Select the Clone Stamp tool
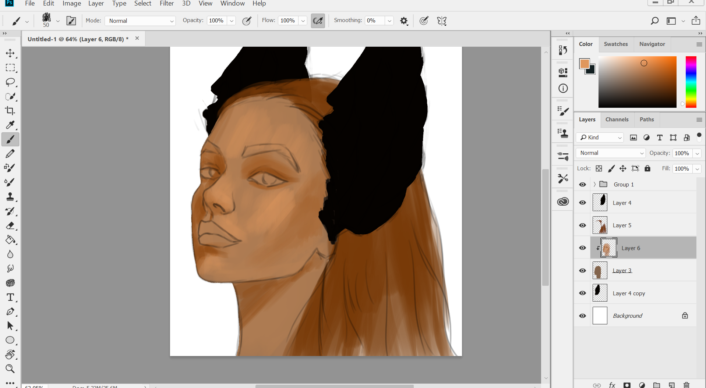 pyautogui.click(x=10, y=197)
